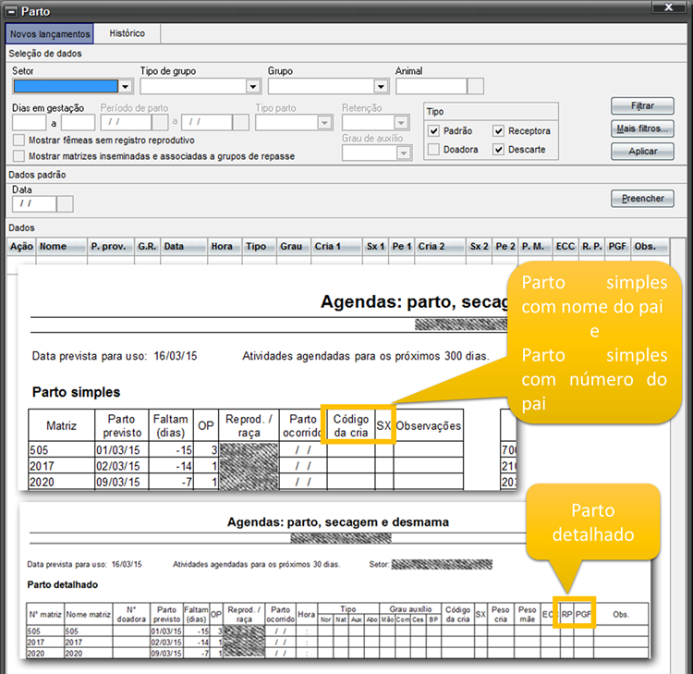Click the Data column header in grid
Viewport: 693px width, 674px height.
(x=184, y=246)
